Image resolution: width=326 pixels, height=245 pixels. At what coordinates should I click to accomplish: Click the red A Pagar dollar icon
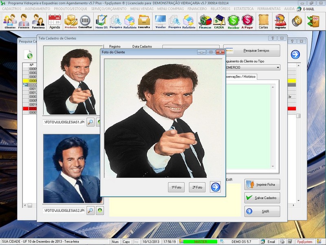coord(247,21)
